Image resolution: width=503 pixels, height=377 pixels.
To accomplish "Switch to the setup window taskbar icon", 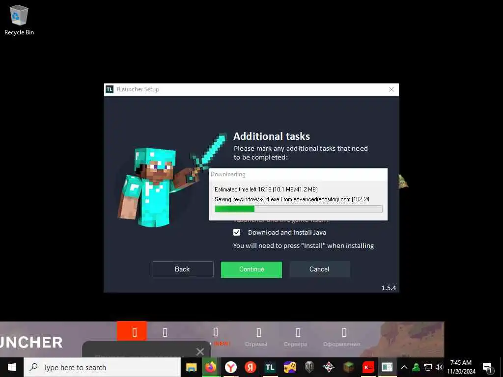I will click(x=387, y=367).
